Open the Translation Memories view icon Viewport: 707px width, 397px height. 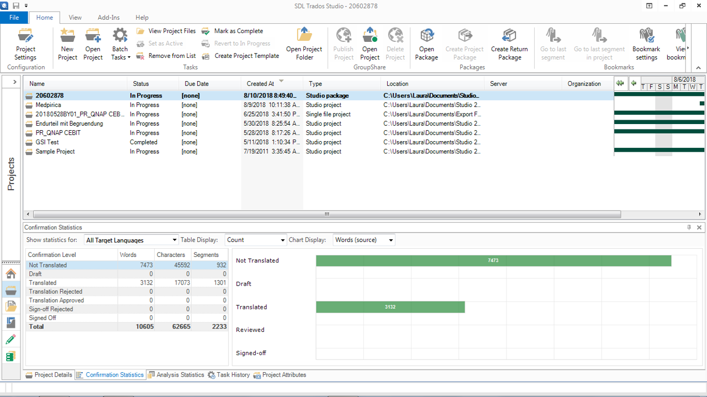point(10,357)
